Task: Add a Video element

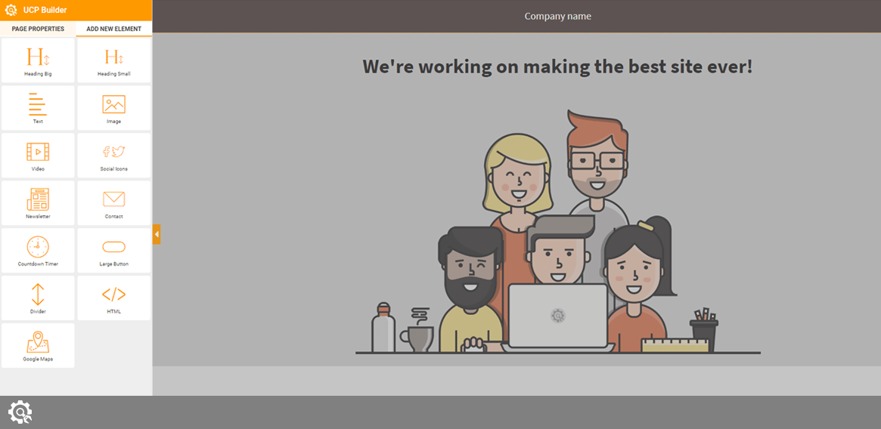Action: (x=38, y=156)
